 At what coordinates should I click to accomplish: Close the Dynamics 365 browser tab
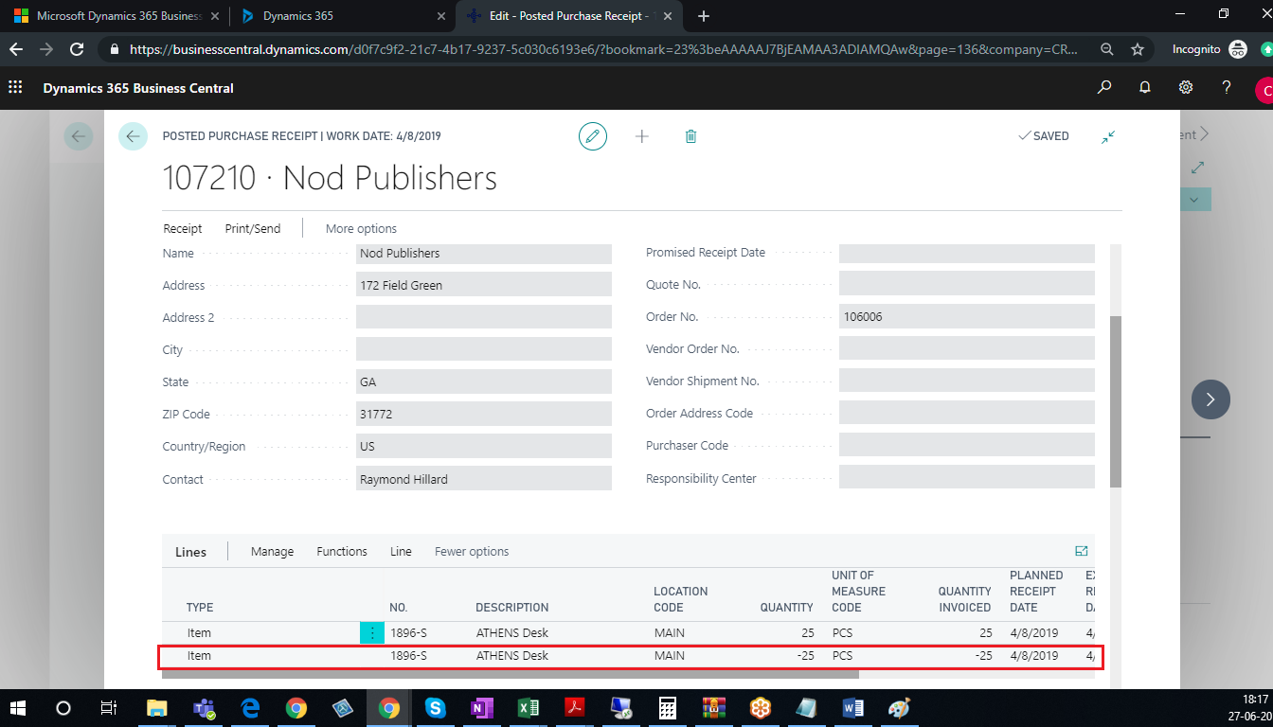[440, 16]
